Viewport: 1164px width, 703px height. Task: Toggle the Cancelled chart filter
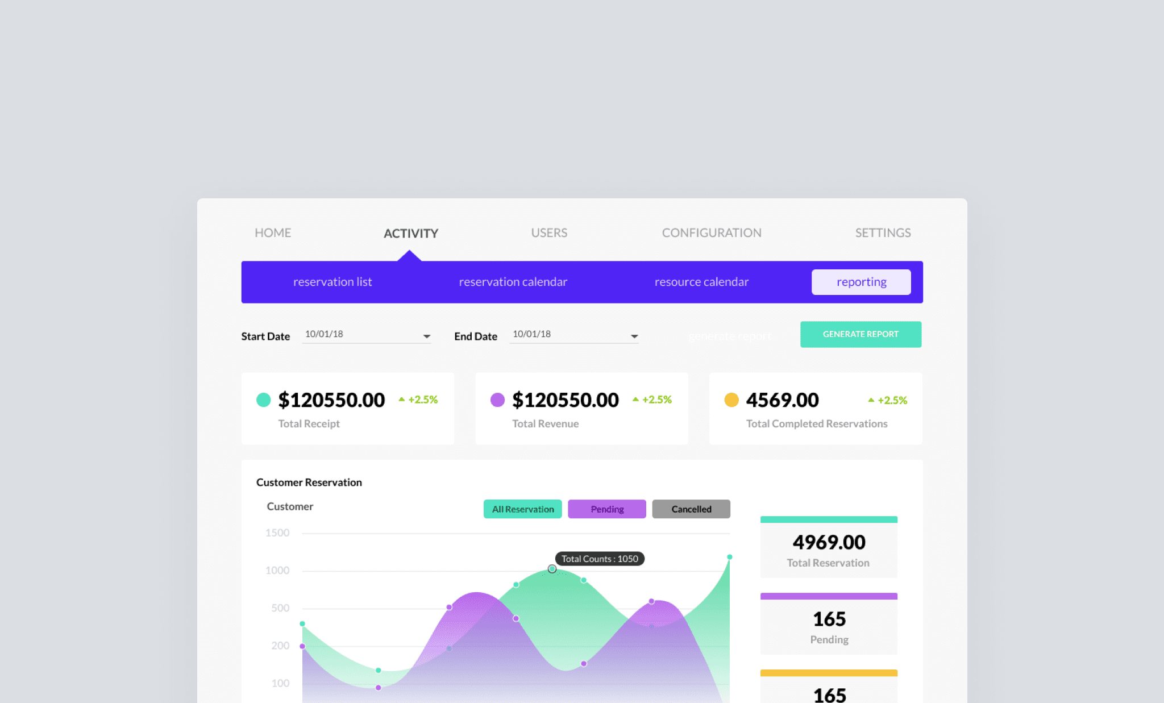click(x=691, y=509)
